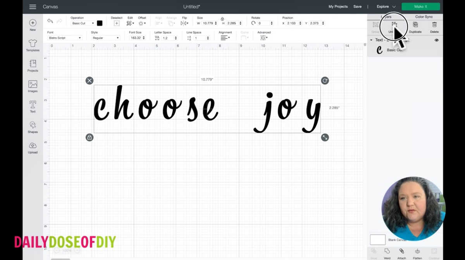Click the Font Size input field

point(136,38)
